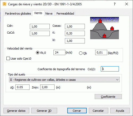Click the Vb,0 wind speed field
The height and width of the screenshot is (116, 133).
[59, 52]
